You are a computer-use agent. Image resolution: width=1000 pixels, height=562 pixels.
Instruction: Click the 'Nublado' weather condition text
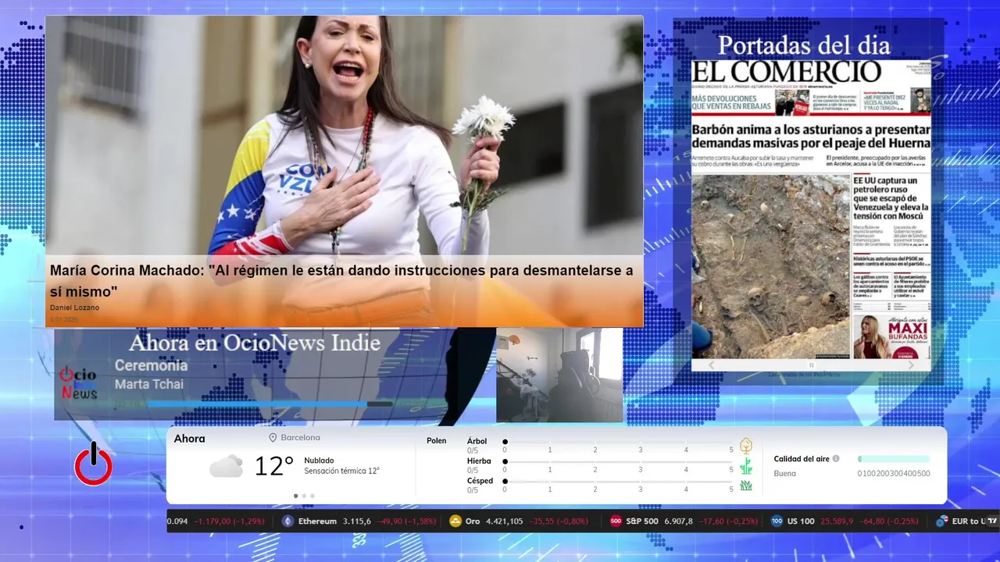pyautogui.click(x=319, y=461)
